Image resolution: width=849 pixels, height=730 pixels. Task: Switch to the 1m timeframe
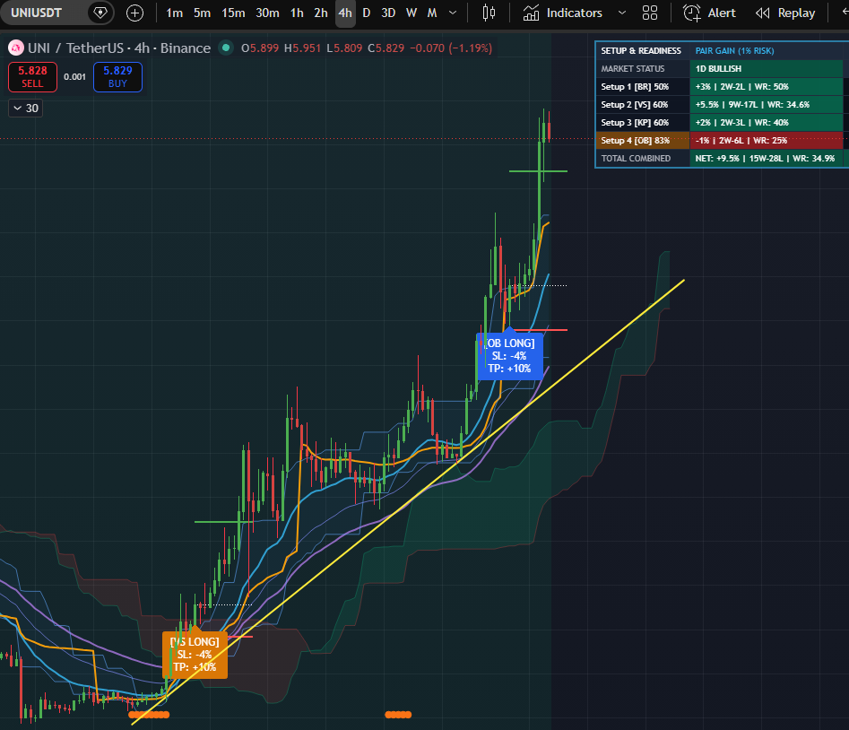174,13
